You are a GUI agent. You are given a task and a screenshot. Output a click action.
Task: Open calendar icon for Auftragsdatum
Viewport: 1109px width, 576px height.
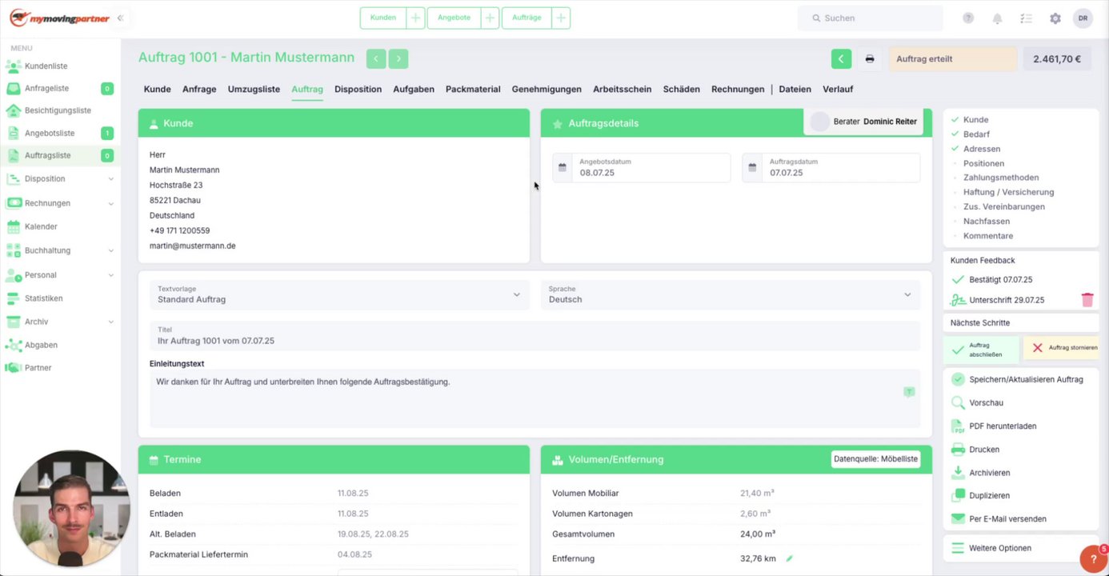(752, 168)
